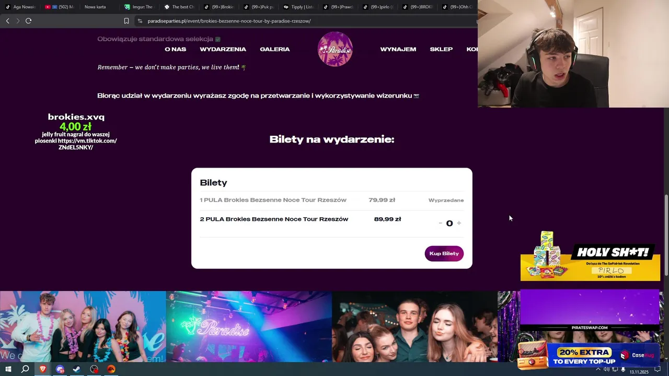This screenshot has width=669, height=376.
Task: Open the SKLEP navigation link
Action: tap(441, 49)
